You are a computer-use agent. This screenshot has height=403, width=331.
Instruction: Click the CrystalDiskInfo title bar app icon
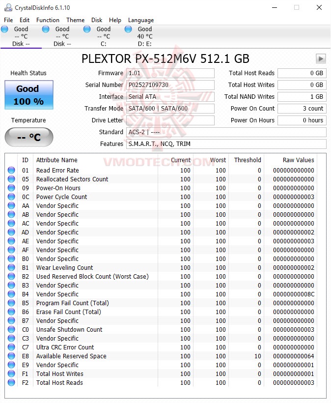8,7
